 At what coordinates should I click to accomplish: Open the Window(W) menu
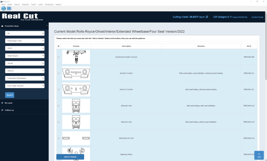pos(49,5)
